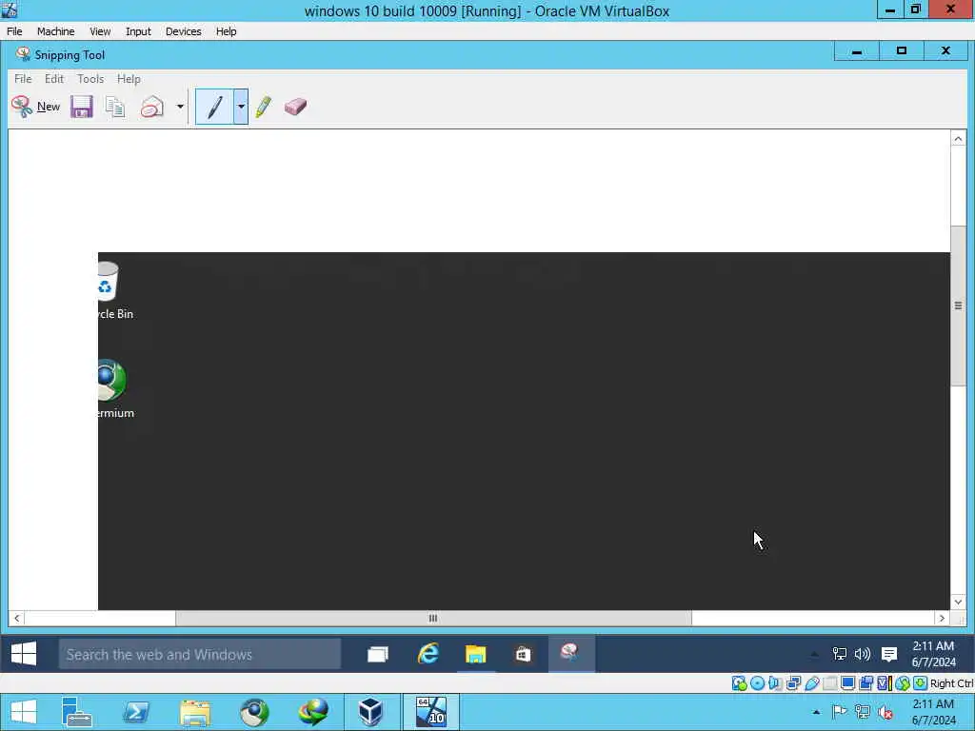The height and width of the screenshot is (731, 975).
Task: Open Task View in the guest taskbar
Action: [377, 654]
